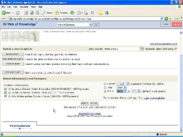Click the Internet zone globe in status bar

point(157,134)
